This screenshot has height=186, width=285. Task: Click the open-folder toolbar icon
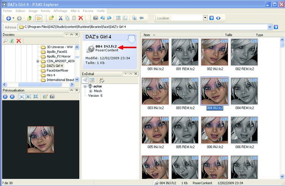pos(51,18)
